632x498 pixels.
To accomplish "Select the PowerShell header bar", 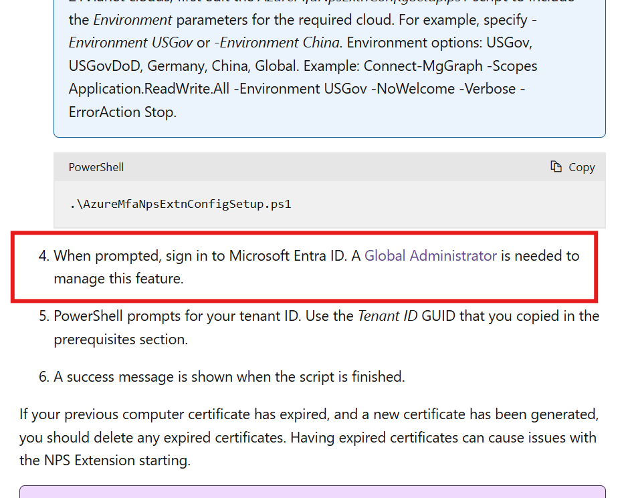I will tap(328, 167).
